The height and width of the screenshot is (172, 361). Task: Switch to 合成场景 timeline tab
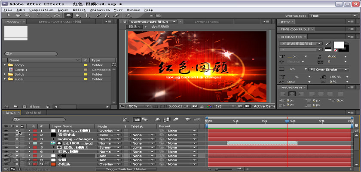(x=34, y=113)
